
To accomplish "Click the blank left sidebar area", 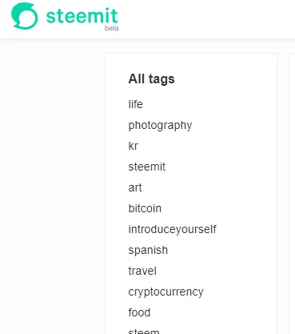I will pos(52,187).
